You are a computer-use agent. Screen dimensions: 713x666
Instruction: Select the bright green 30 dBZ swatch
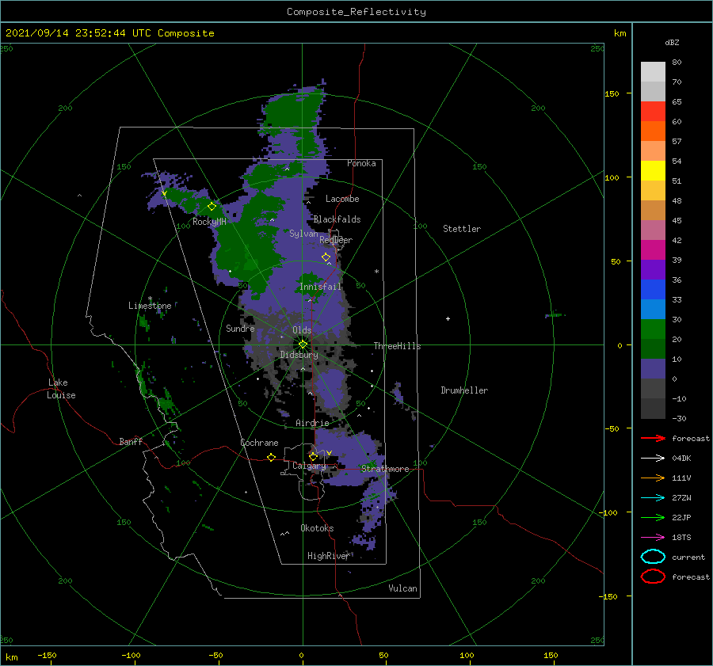[x=653, y=329]
